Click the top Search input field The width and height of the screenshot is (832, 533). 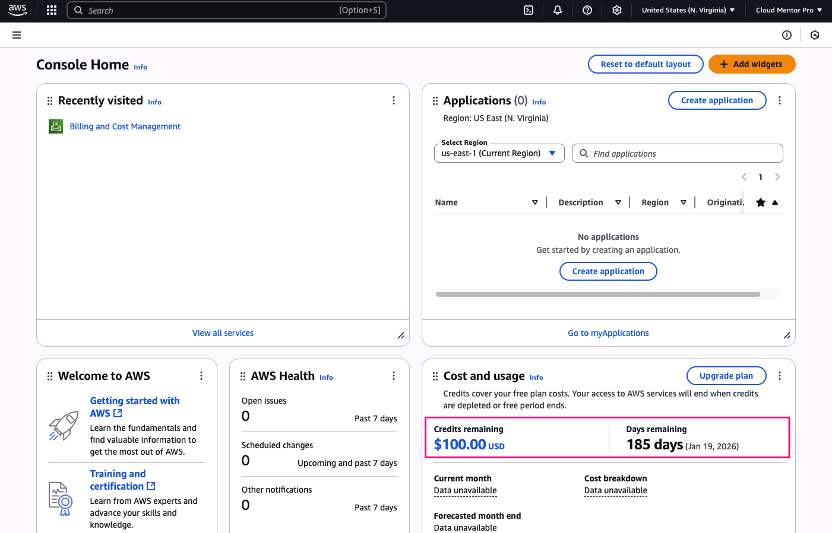[x=226, y=10]
